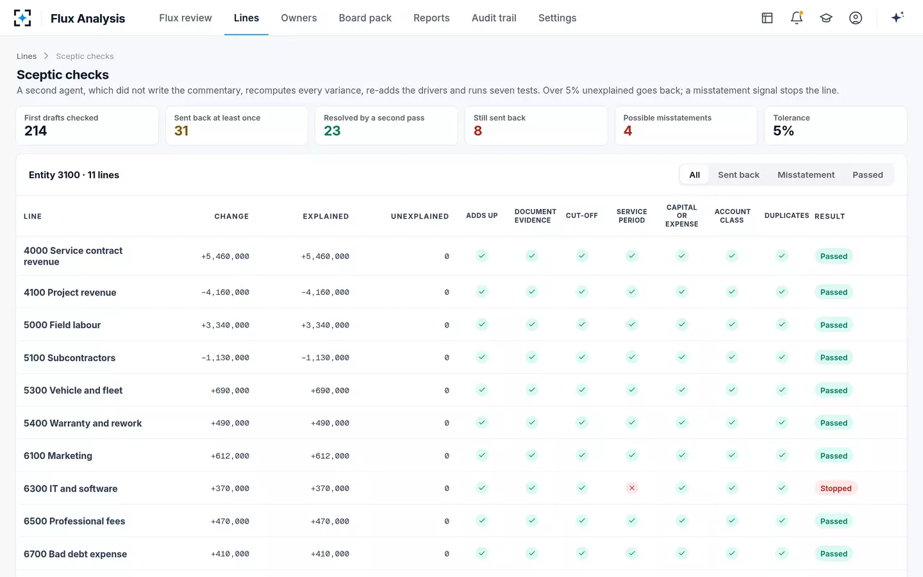Viewport: 923px width, 577px height.
Task: Filter table to Sent back lines
Action: [738, 175]
